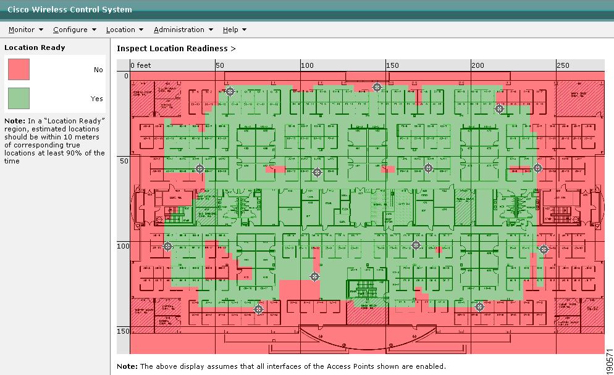Select rightmost access point on vertical 100 line
The width and height of the screenshot is (614, 375).
(544, 249)
